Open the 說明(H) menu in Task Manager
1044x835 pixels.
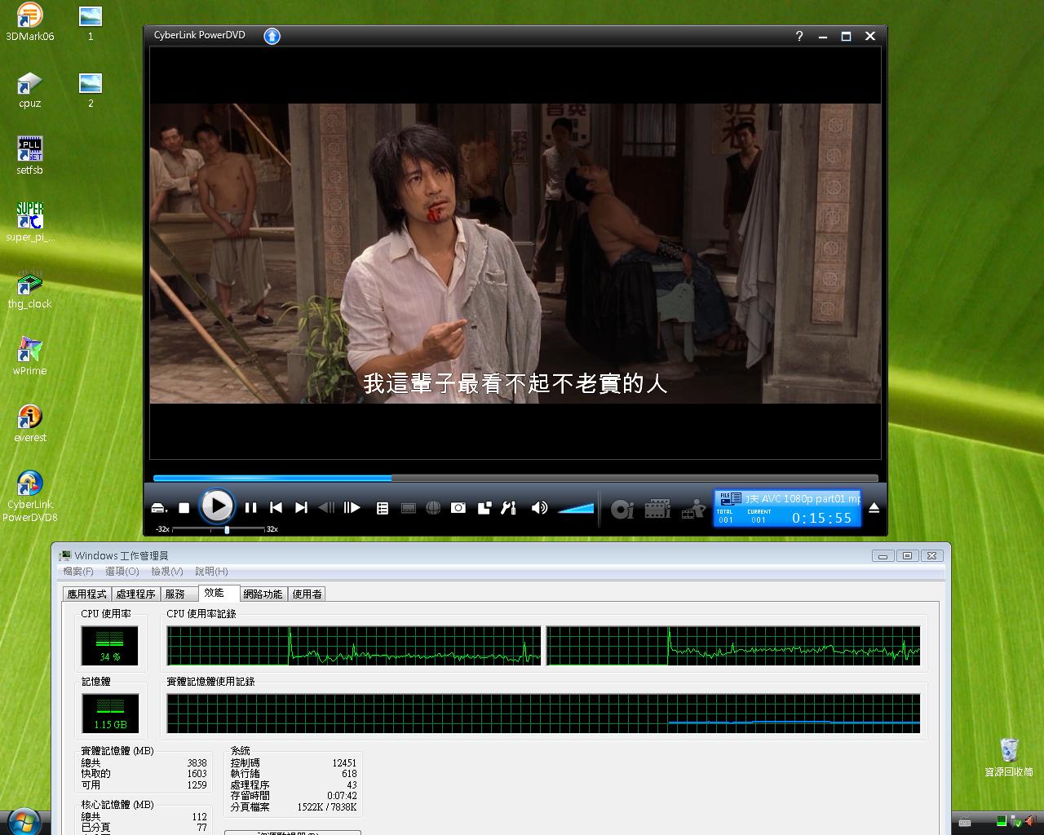pyautogui.click(x=211, y=572)
